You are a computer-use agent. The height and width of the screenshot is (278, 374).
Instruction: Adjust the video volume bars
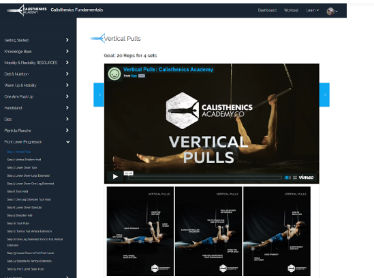[287, 177]
